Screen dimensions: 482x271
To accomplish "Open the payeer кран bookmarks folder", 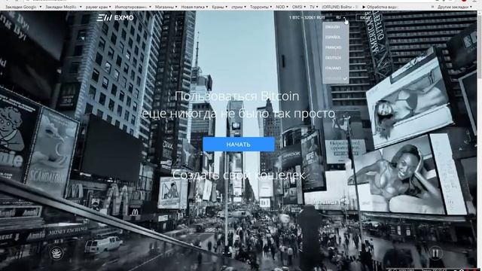I will click(x=99, y=7).
